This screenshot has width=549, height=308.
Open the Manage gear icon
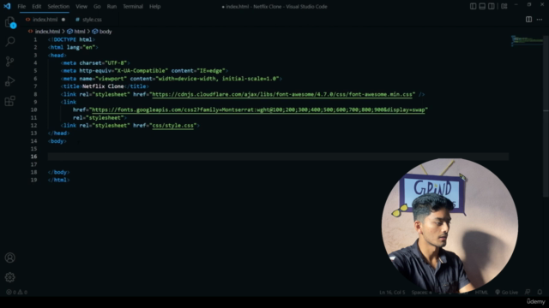click(x=9, y=277)
